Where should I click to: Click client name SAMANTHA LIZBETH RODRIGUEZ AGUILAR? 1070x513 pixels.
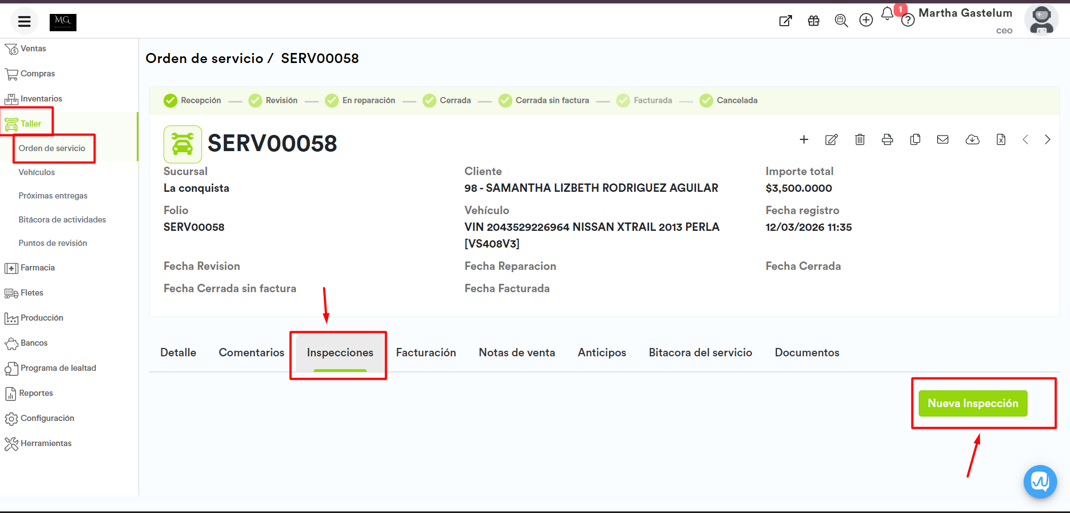(602, 188)
